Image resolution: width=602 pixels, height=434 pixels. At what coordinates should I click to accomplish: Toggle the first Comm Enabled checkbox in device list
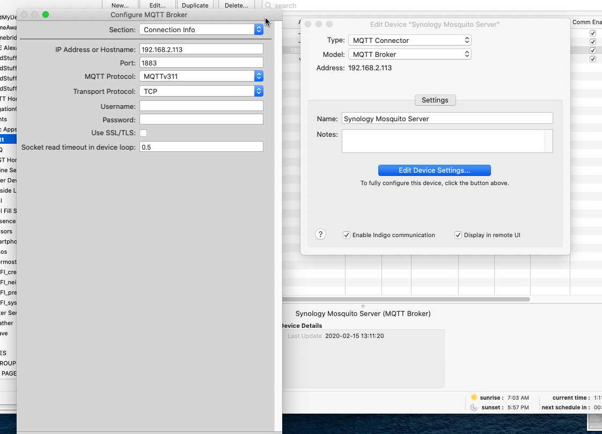(x=593, y=33)
